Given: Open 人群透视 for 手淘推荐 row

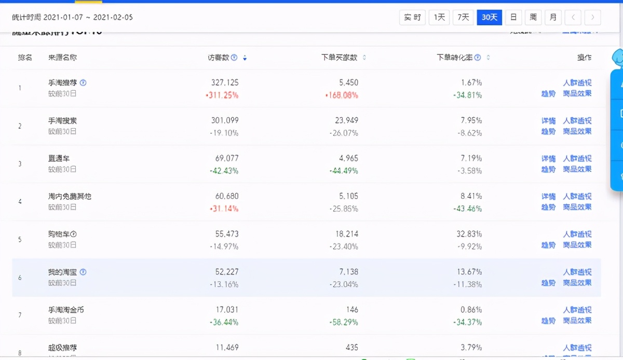Looking at the screenshot, I should (x=577, y=82).
